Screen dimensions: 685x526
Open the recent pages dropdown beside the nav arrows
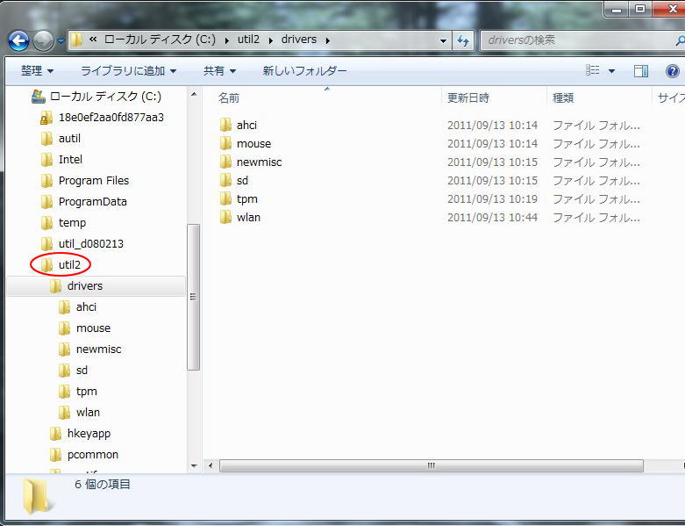61,40
